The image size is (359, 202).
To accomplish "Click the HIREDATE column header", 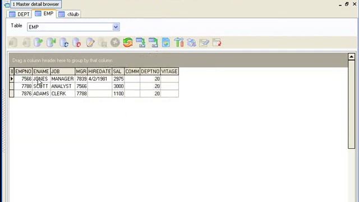I will click(100, 71).
